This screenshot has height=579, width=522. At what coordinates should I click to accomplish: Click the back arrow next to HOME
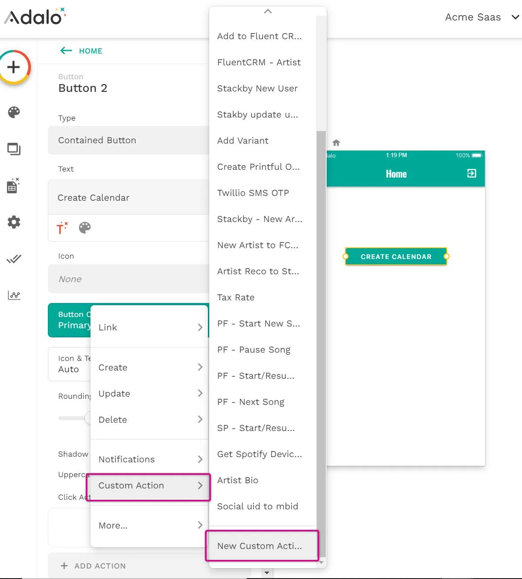tap(66, 51)
